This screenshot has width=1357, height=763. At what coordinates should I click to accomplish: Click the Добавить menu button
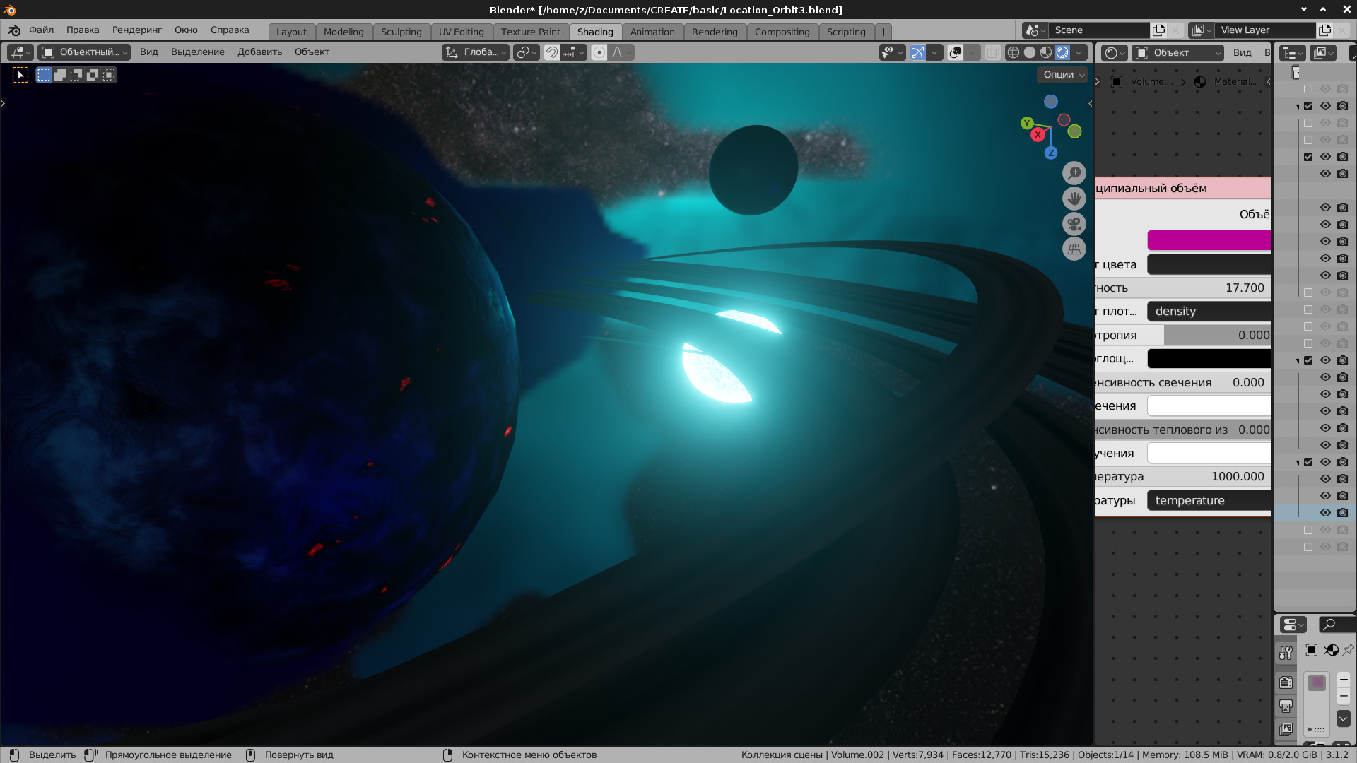click(x=259, y=52)
